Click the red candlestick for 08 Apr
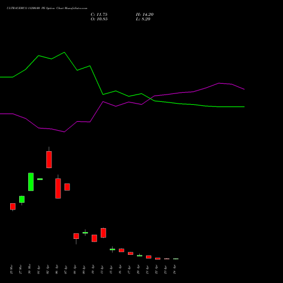Image resolution: width=283 pixels, height=283 pixels. tap(76, 236)
